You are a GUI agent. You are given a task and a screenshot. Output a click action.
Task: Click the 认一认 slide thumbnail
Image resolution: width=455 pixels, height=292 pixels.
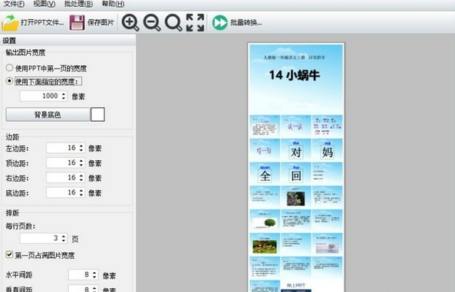[x=296, y=126]
